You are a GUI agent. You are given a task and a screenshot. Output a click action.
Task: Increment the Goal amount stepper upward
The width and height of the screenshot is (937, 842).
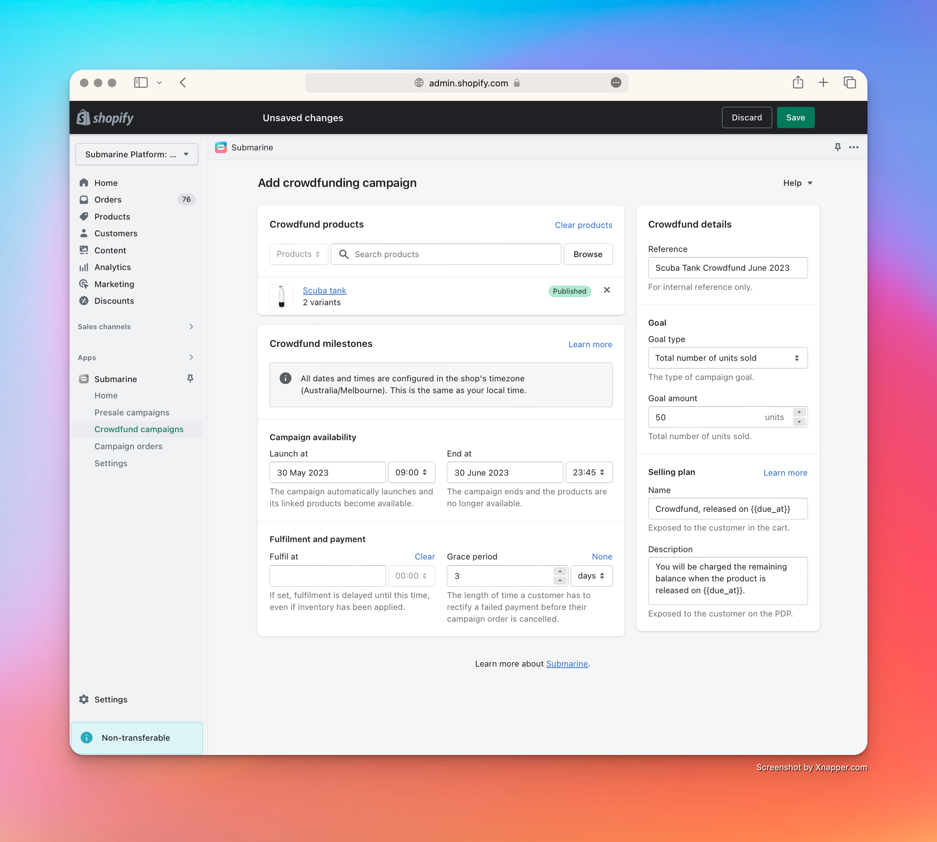pyautogui.click(x=800, y=412)
